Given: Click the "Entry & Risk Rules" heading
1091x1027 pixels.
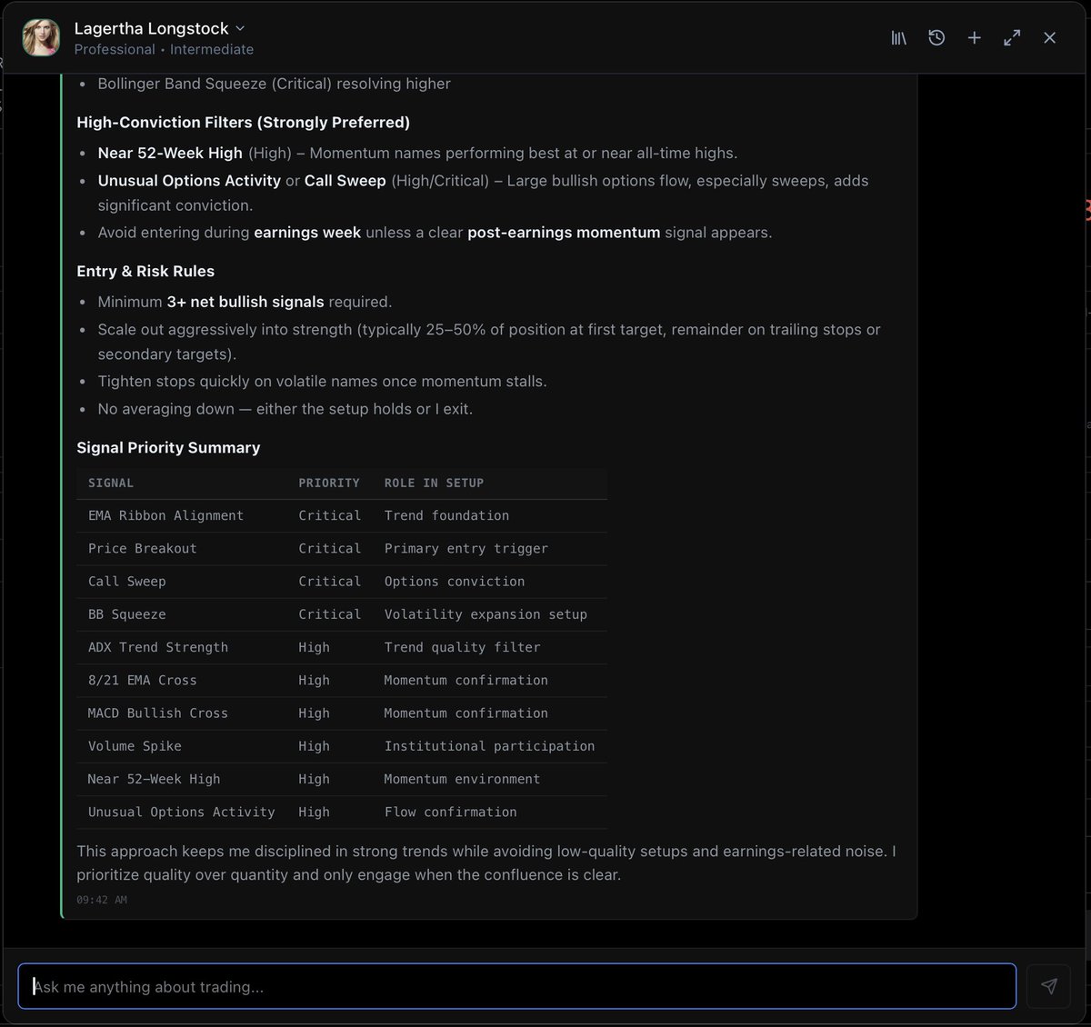Looking at the screenshot, I should coord(145,271).
